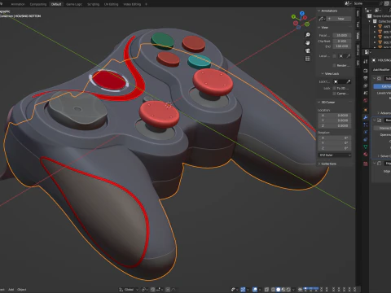Enable the Render Region checkbox
Viewport: 391px width, 293px height.
click(x=335, y=65)
